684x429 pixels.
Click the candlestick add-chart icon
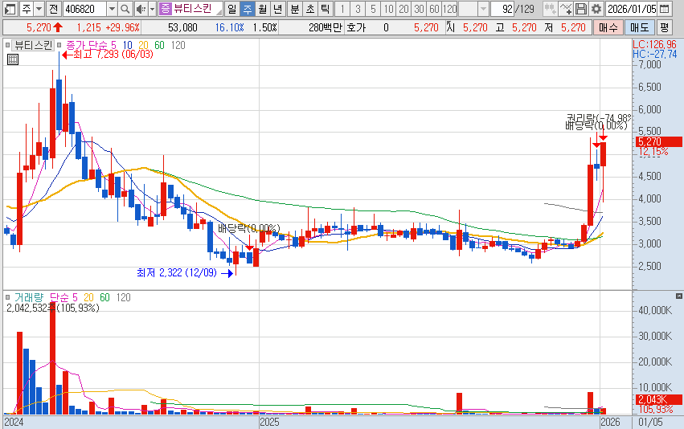[550, 9]
